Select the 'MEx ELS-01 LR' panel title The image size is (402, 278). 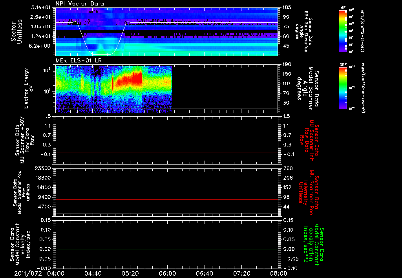[x=79, y=60]
